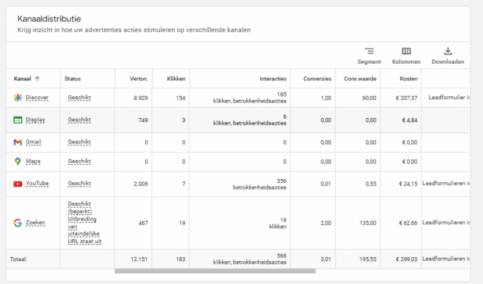Screen dimensions: 483x284
Task: Sort by the Klikken column header
Action: 176,78
